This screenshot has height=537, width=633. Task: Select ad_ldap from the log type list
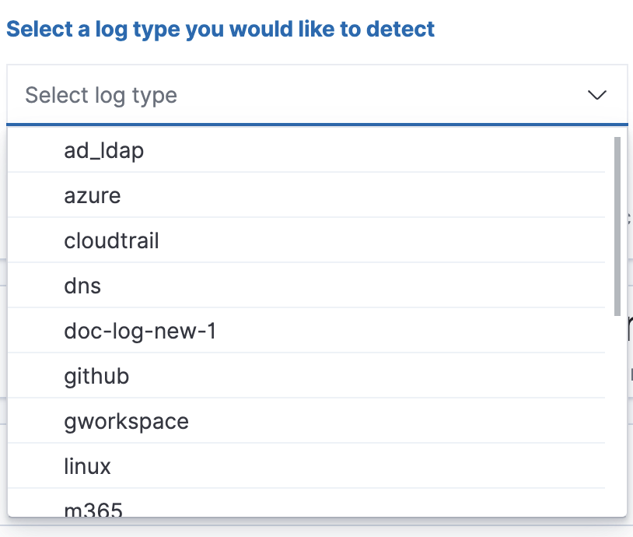(x=103, y=150)
